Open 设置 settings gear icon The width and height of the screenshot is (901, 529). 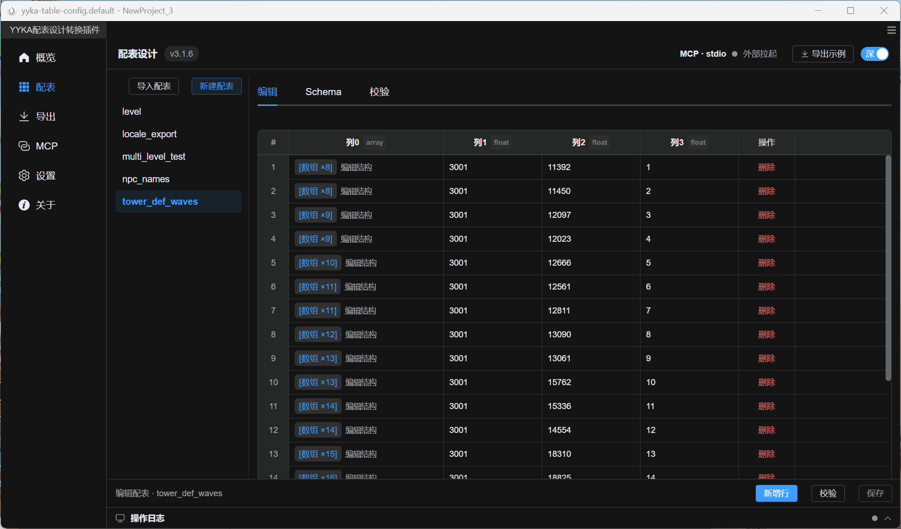coord(24,175)
